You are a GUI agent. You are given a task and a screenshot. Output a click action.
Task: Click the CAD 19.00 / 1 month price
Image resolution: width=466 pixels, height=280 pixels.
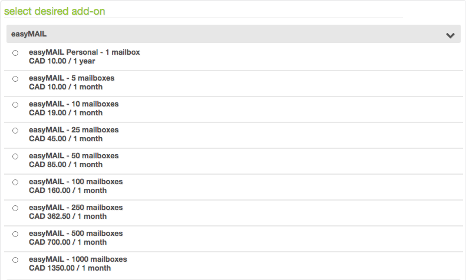click(x=65, y=113)
